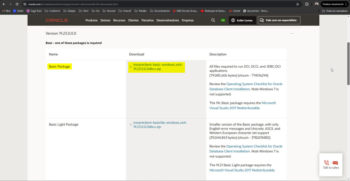Click the Name column header

53,54
